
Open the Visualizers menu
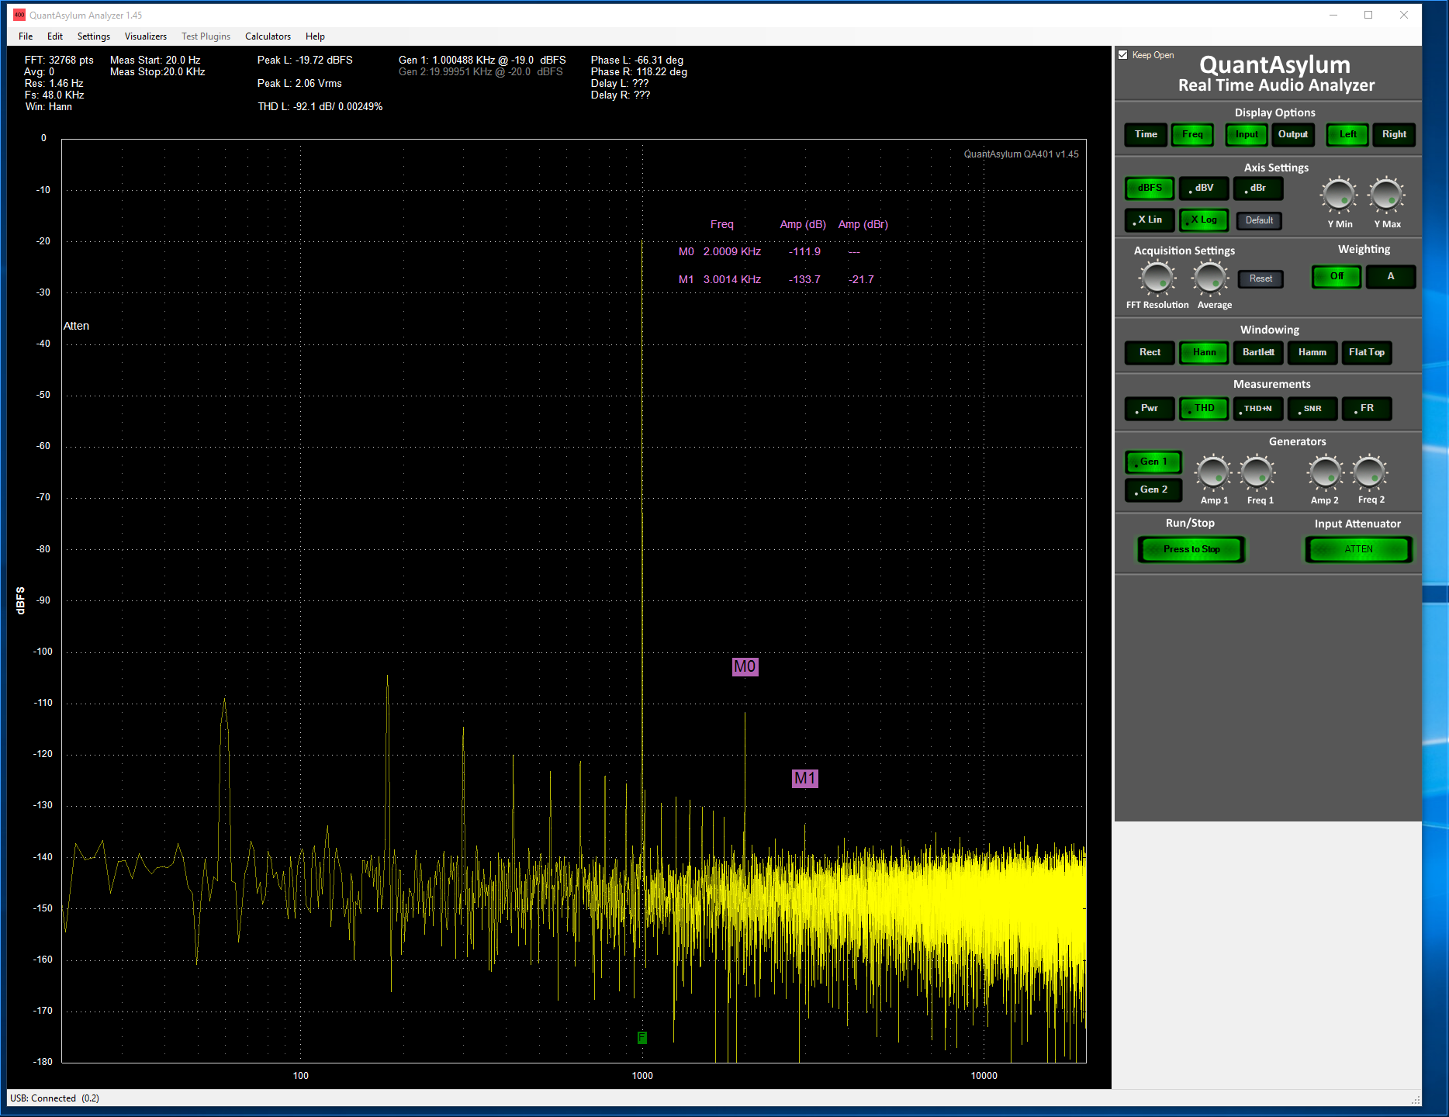(146, 36)
